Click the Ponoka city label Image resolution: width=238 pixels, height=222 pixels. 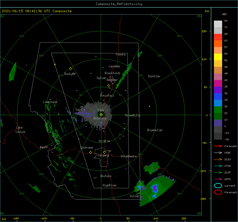[121, 54]
